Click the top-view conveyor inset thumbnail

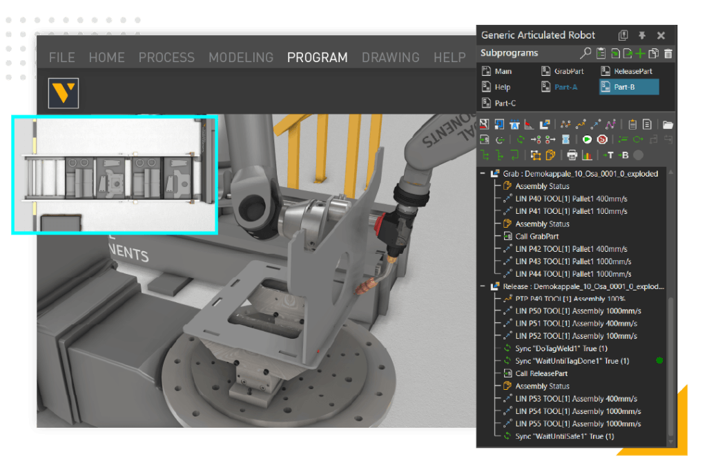tap(115, 175)
